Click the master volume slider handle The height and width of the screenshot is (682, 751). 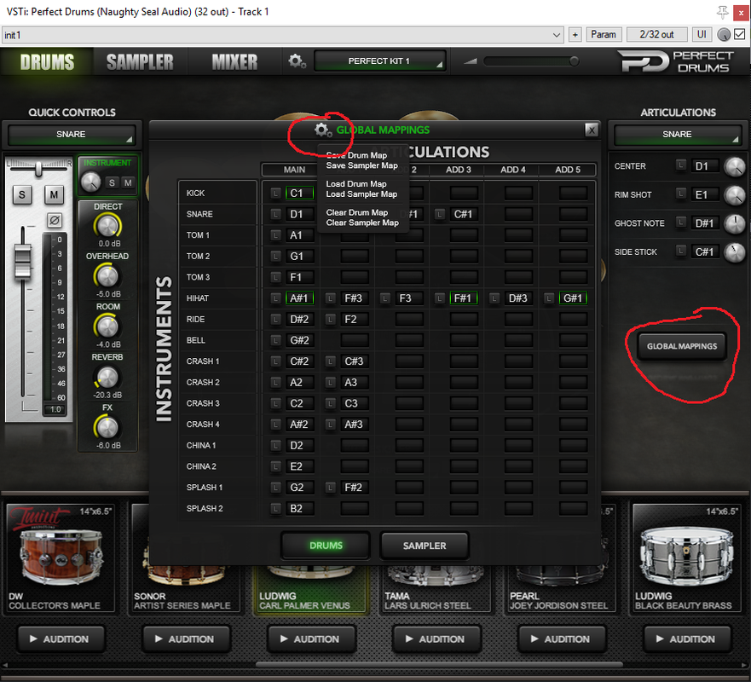coord(574,61)
